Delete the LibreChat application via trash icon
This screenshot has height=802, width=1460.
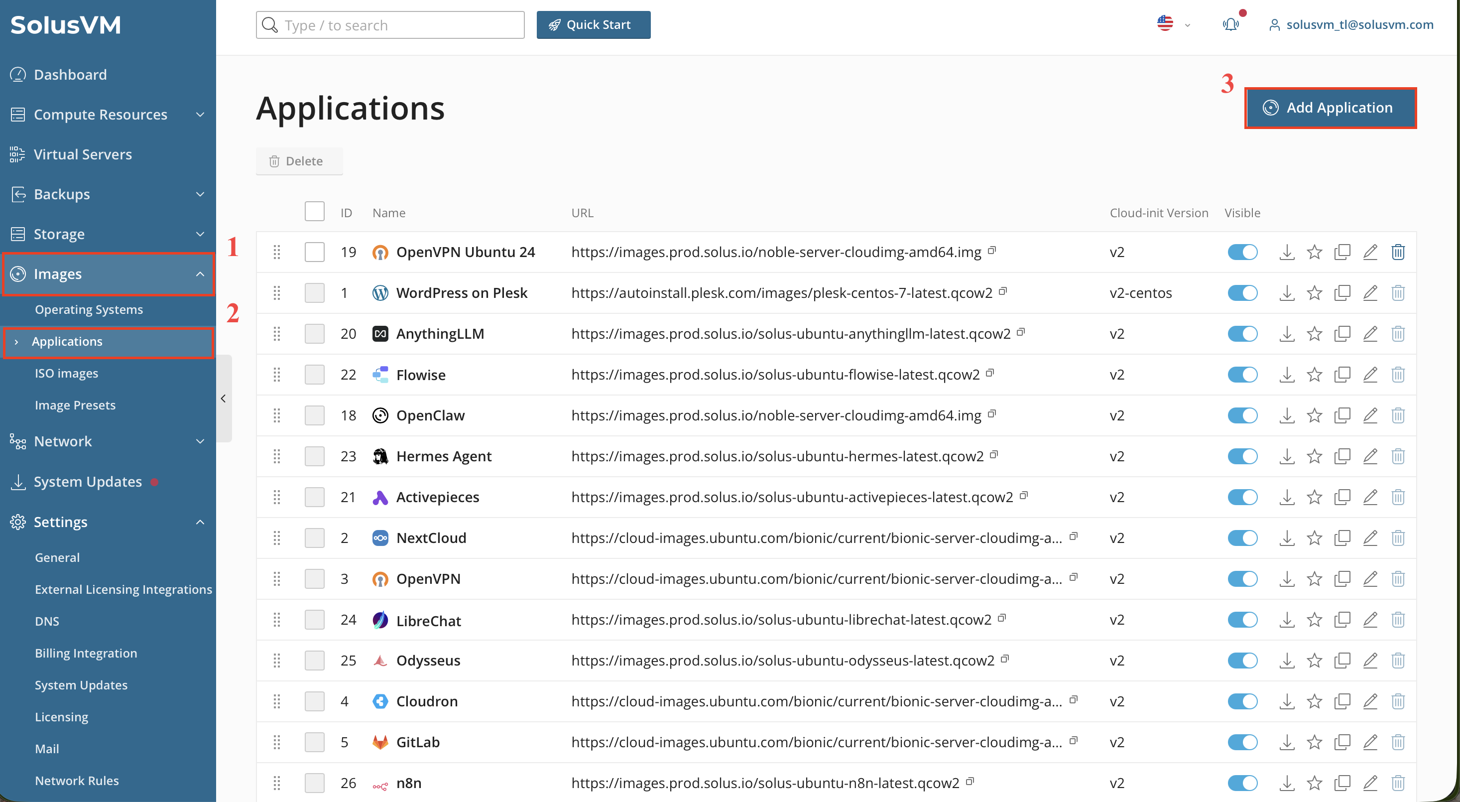coord(1398,620)
